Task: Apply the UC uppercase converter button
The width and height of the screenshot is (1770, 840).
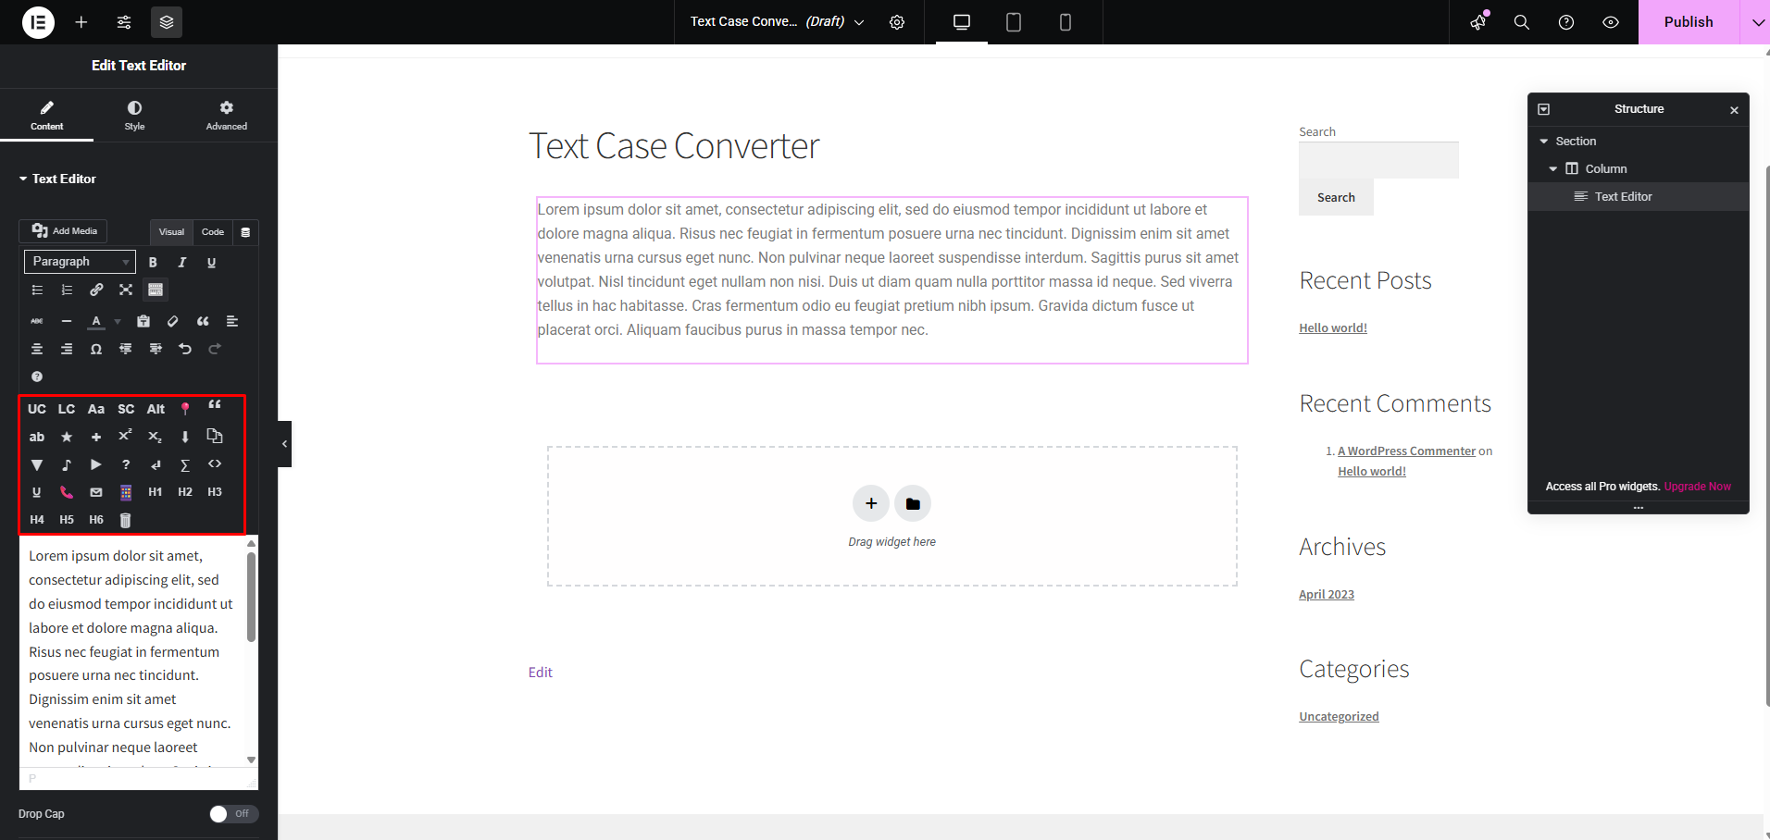Action: coord(37,409)
